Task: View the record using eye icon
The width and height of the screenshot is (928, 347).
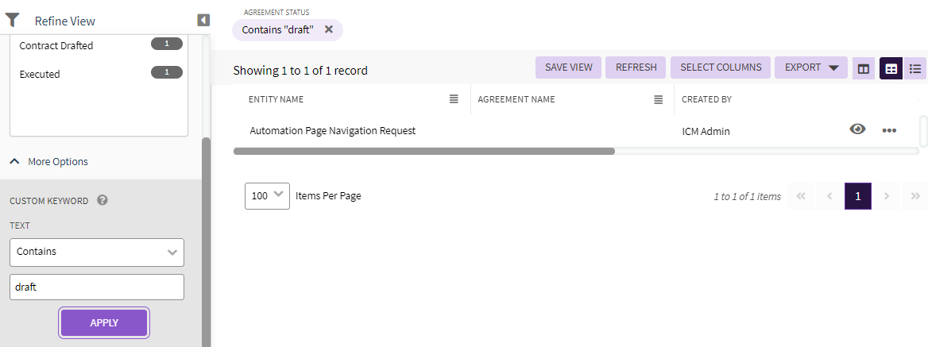Action: (857, 129)
